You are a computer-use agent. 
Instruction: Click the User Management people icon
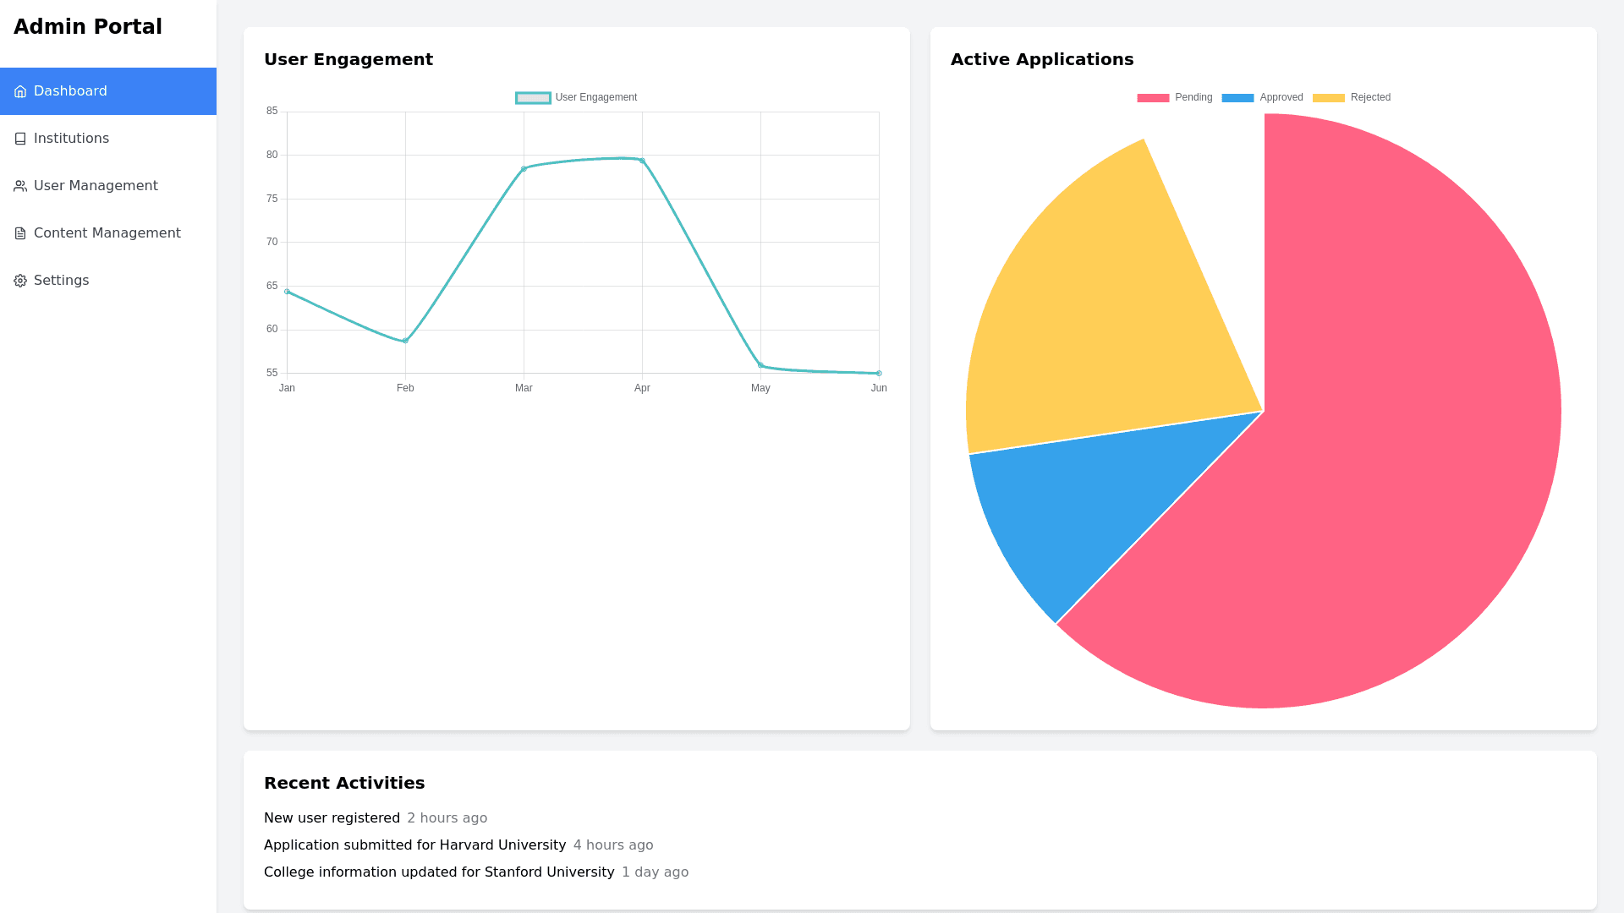pos(20,186)
